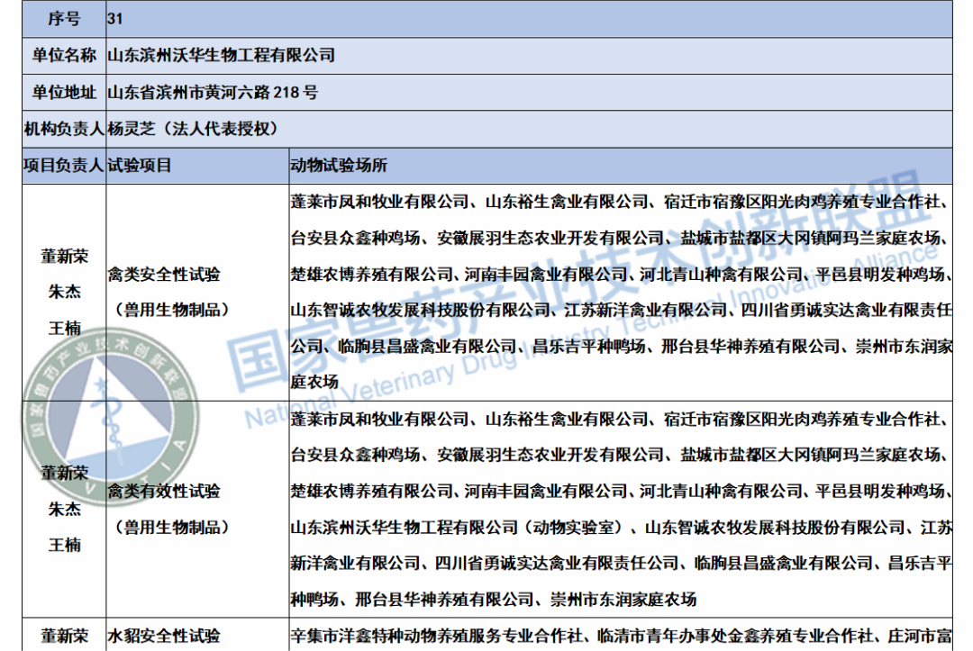Image resolution: width=973 pixels, height=651 pixels.
Task: Click the 序号 label cell
Action: pos(64,19)
